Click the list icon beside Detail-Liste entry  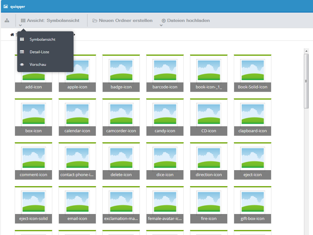[x=22, y=52]
